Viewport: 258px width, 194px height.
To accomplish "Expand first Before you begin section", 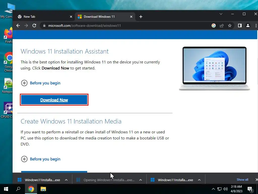I will pyautogui.click(x=41, y=83).
